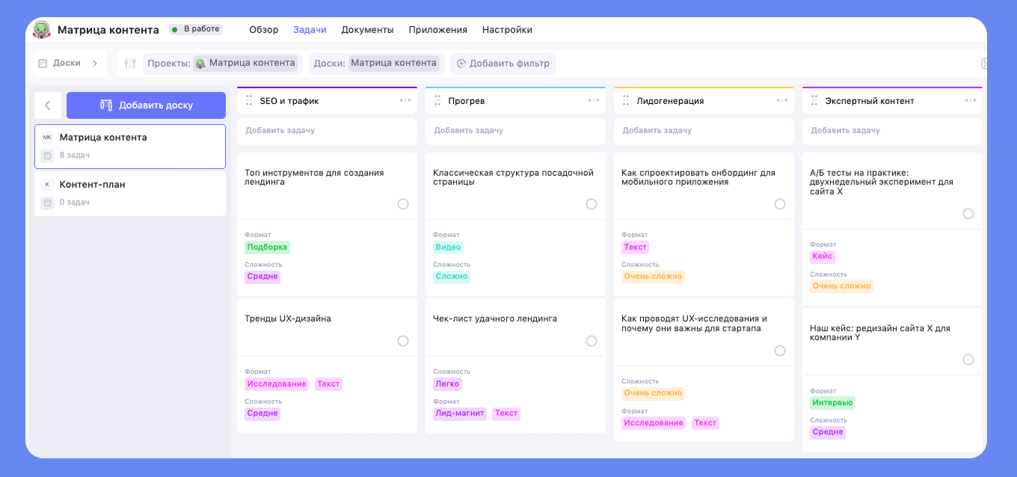Mark Топ инструментов для создания лендинга complete
Image resolution: width=1017 pixels, height=477 pixels.
click(x=403, y=204)
